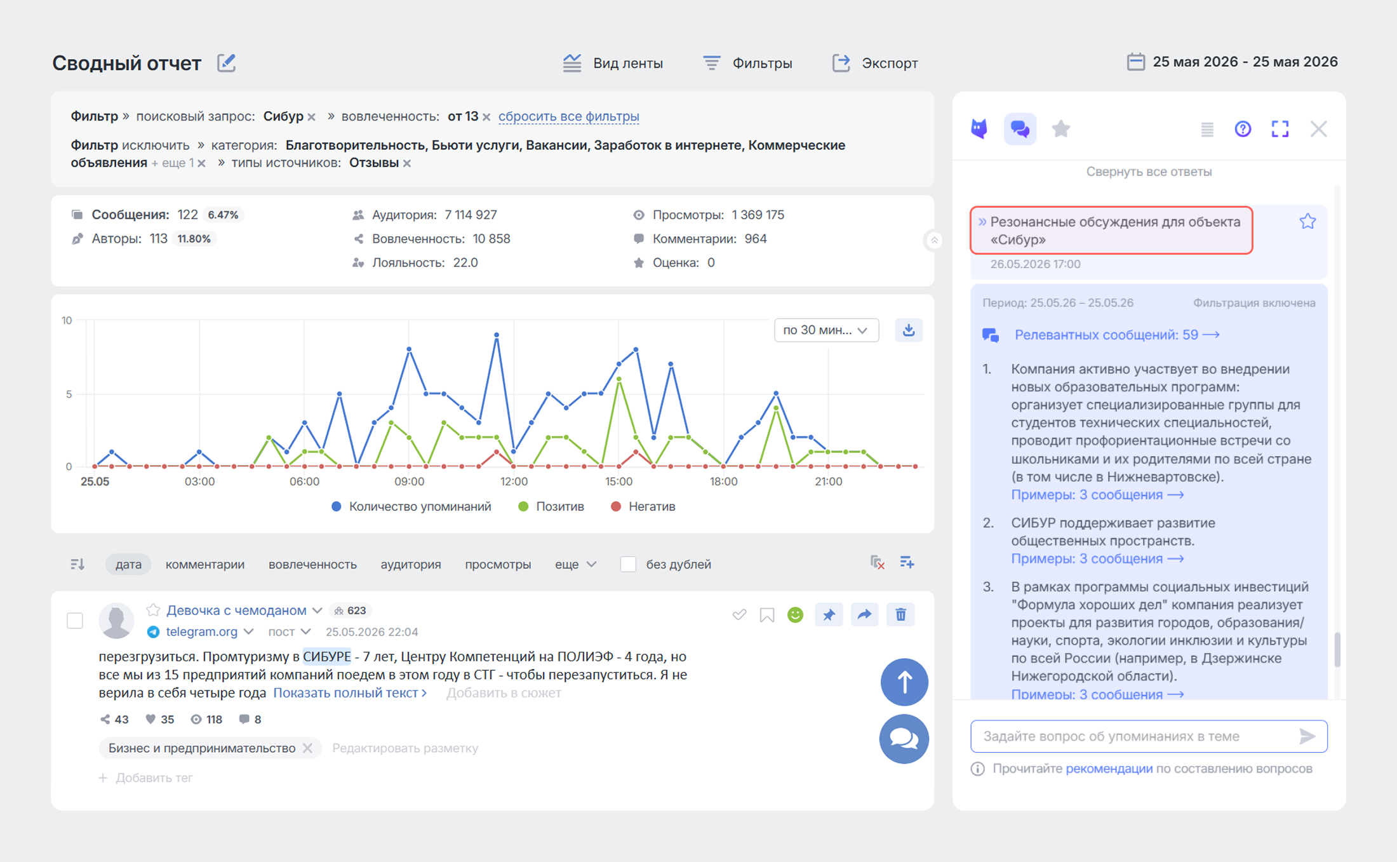
Task: Open the favorites star tab in assistant panel
Action: [1061, 129]
